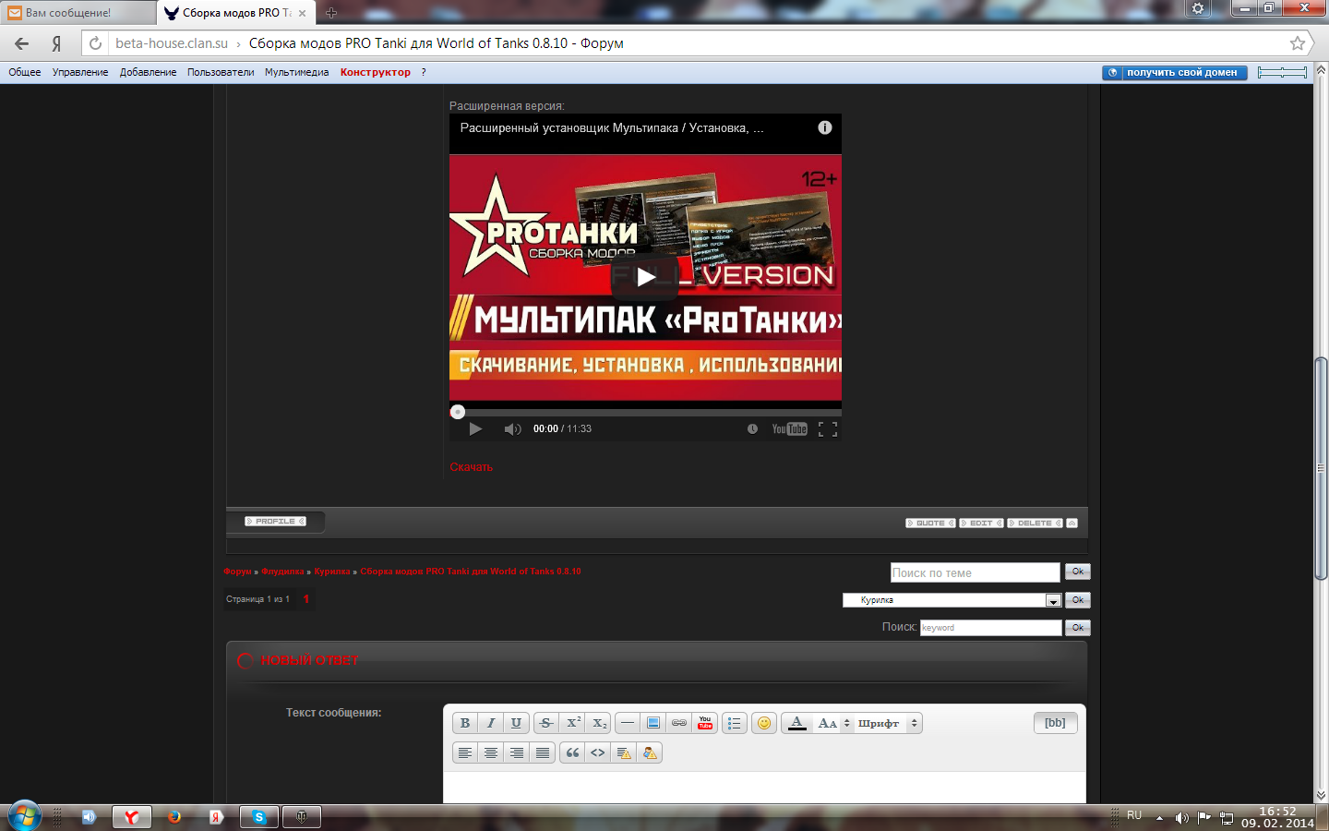The height and width of the screenshot is (831, 1329).
Task: Open the Общее menu
Action: [25, 72]
